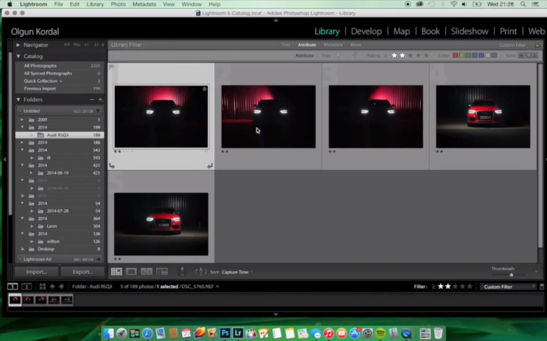547x341 pixels.
Task: Click the Import... button
Action: point(36,271)
